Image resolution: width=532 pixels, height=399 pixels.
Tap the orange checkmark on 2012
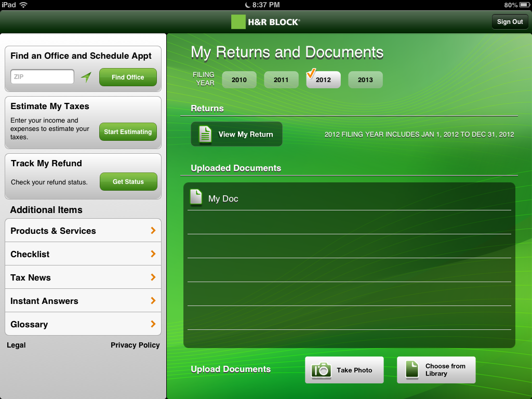[311, 73]
